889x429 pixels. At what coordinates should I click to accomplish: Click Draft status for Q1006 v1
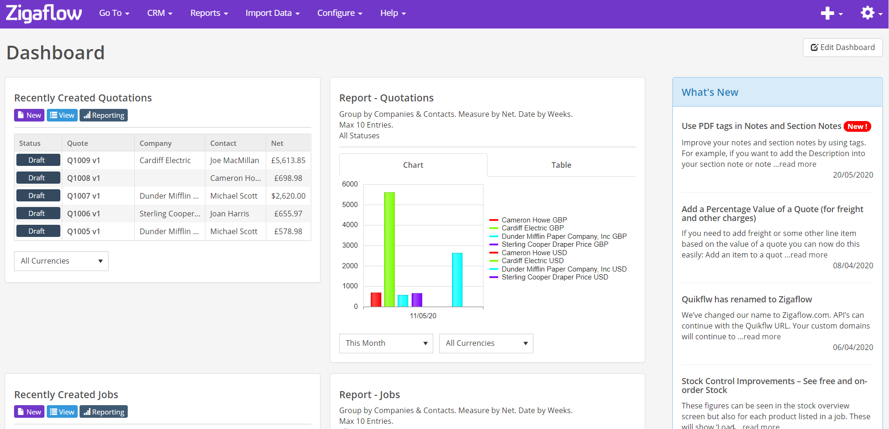click(38, 213)
